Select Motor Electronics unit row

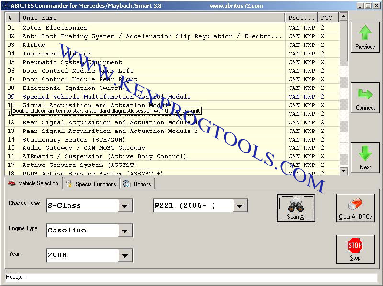[x=55, y=28]
